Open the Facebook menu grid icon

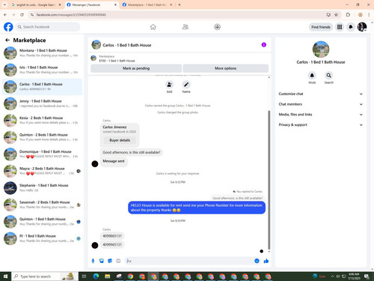340,27
